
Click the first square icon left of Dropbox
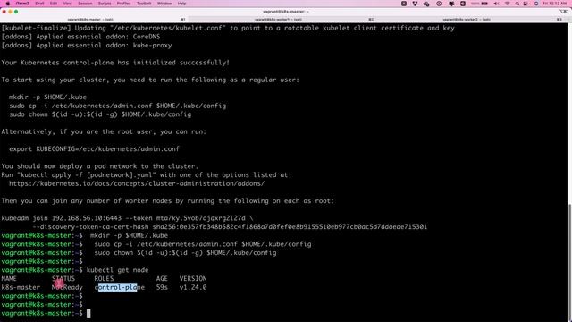404,4
